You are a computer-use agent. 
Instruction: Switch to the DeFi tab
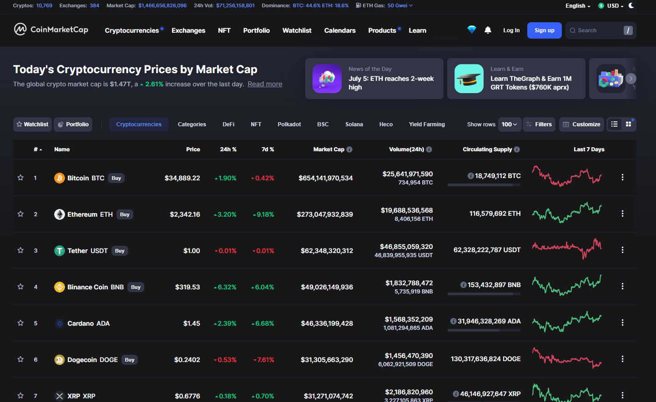(x=228, y=124)
